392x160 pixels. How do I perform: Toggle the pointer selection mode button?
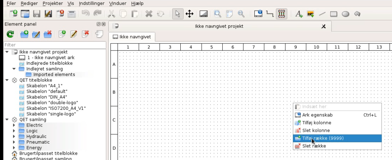click(178, 14)
